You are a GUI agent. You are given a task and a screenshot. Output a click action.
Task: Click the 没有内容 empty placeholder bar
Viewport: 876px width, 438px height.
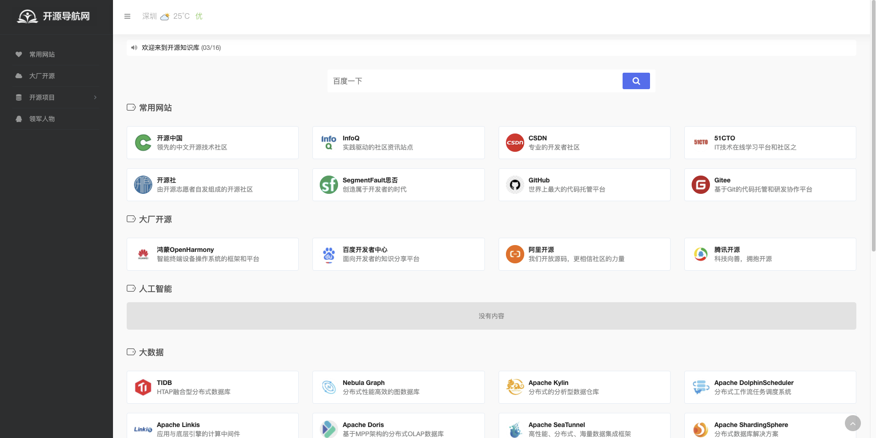tap(491, 316)
